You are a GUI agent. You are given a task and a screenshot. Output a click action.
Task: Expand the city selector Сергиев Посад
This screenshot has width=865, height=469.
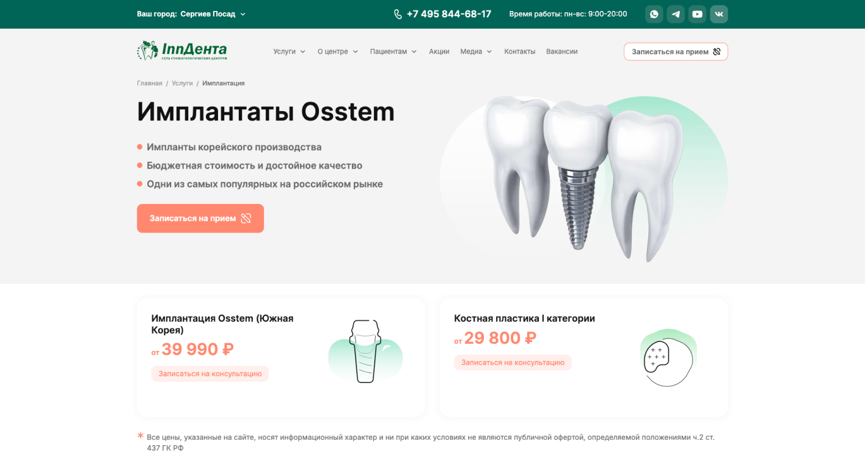click(x=213, y=14)
